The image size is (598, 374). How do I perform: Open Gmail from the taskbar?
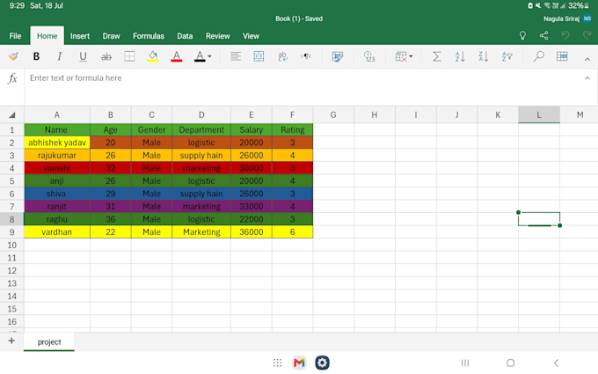(299, 363)
